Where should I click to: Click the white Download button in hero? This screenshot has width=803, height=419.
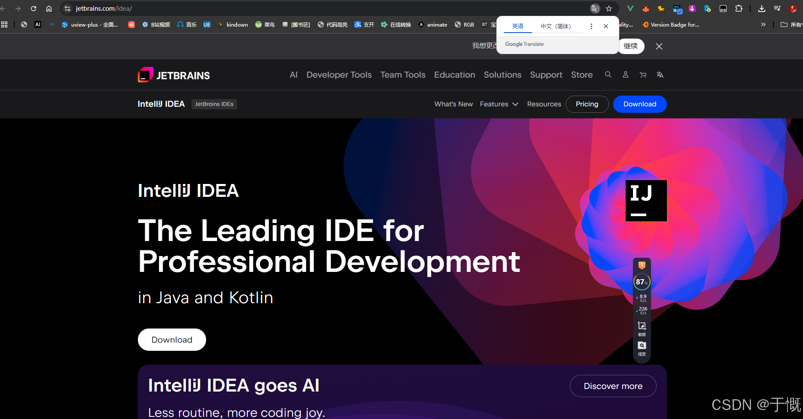[172, 340]
